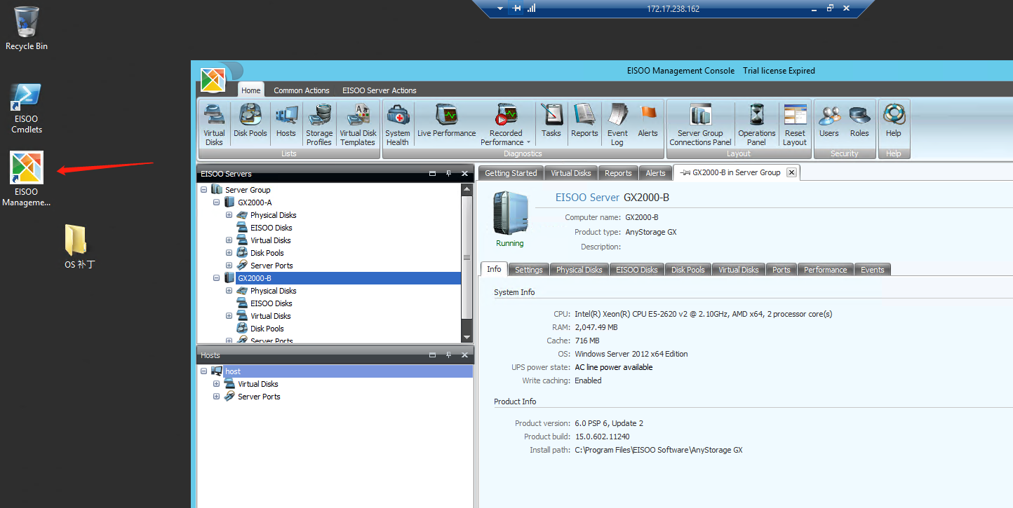Expand Server Ports under GX2000-A
Screen dimensions: 1013x508
[229, 266]
